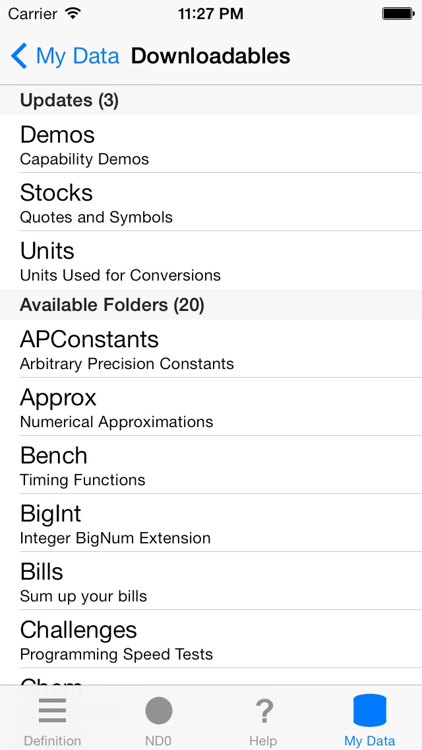The image size is (422, 750).
Task: Tap the back chevron arrow icon
Action: pos(19,56)
